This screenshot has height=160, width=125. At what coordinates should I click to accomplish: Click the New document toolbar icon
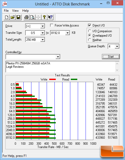click(7, 17)
